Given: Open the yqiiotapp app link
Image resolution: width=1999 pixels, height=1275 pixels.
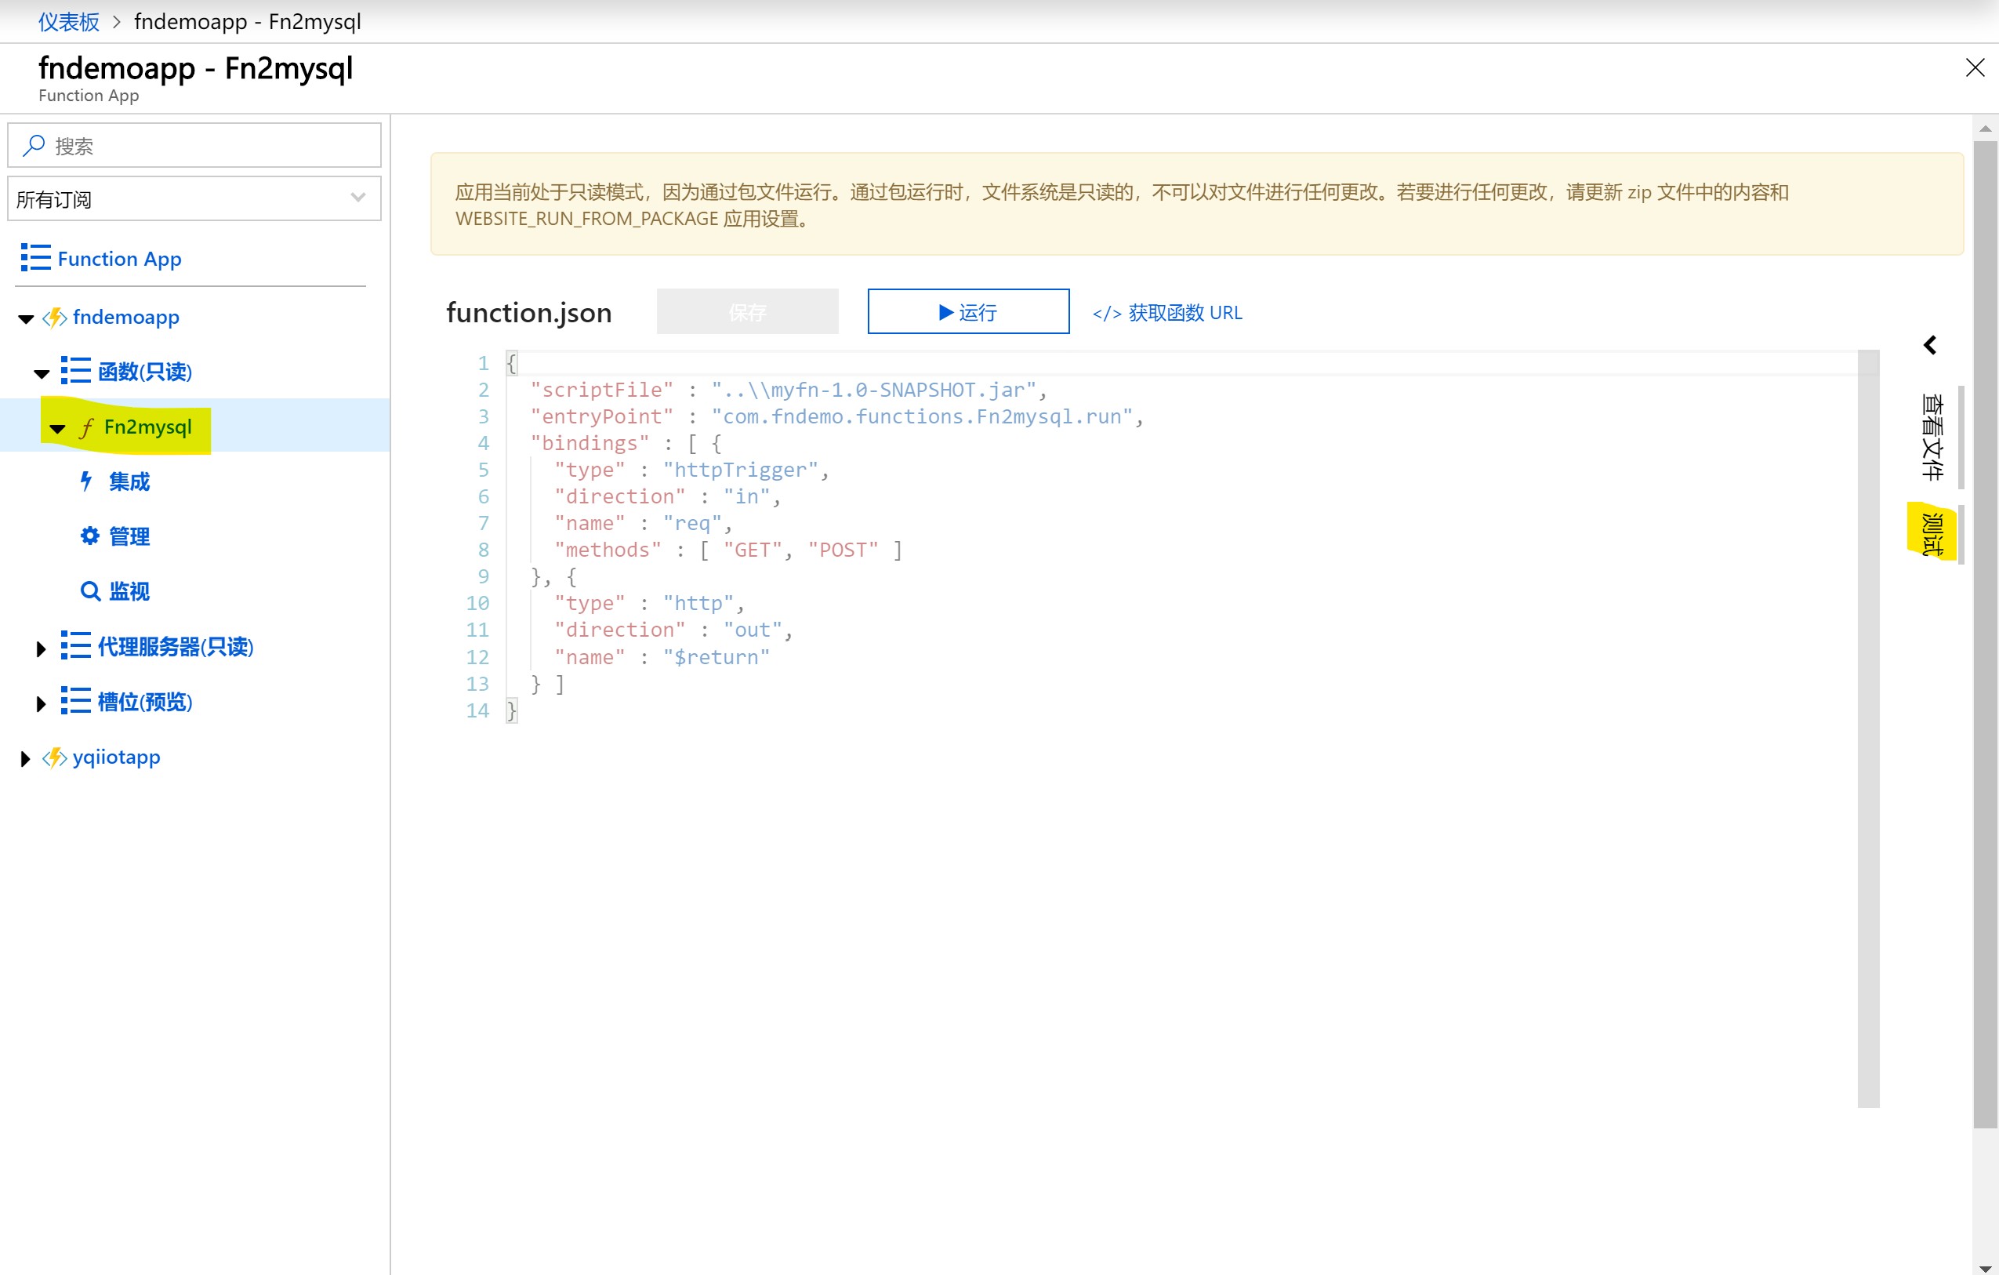Looking at the screenshot, I should (x=116, y=757).
